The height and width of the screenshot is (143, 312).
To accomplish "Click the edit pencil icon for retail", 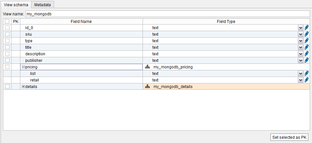I will (307, 80).
